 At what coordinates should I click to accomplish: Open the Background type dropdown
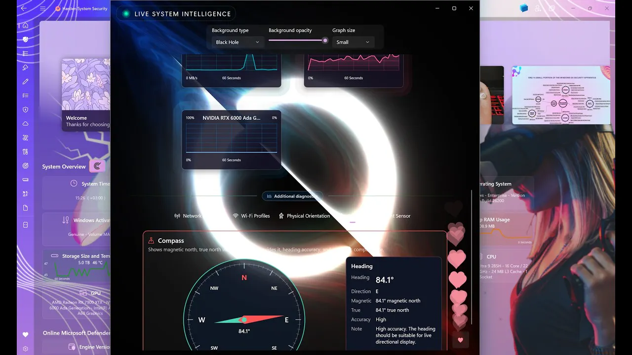point(238,42)
